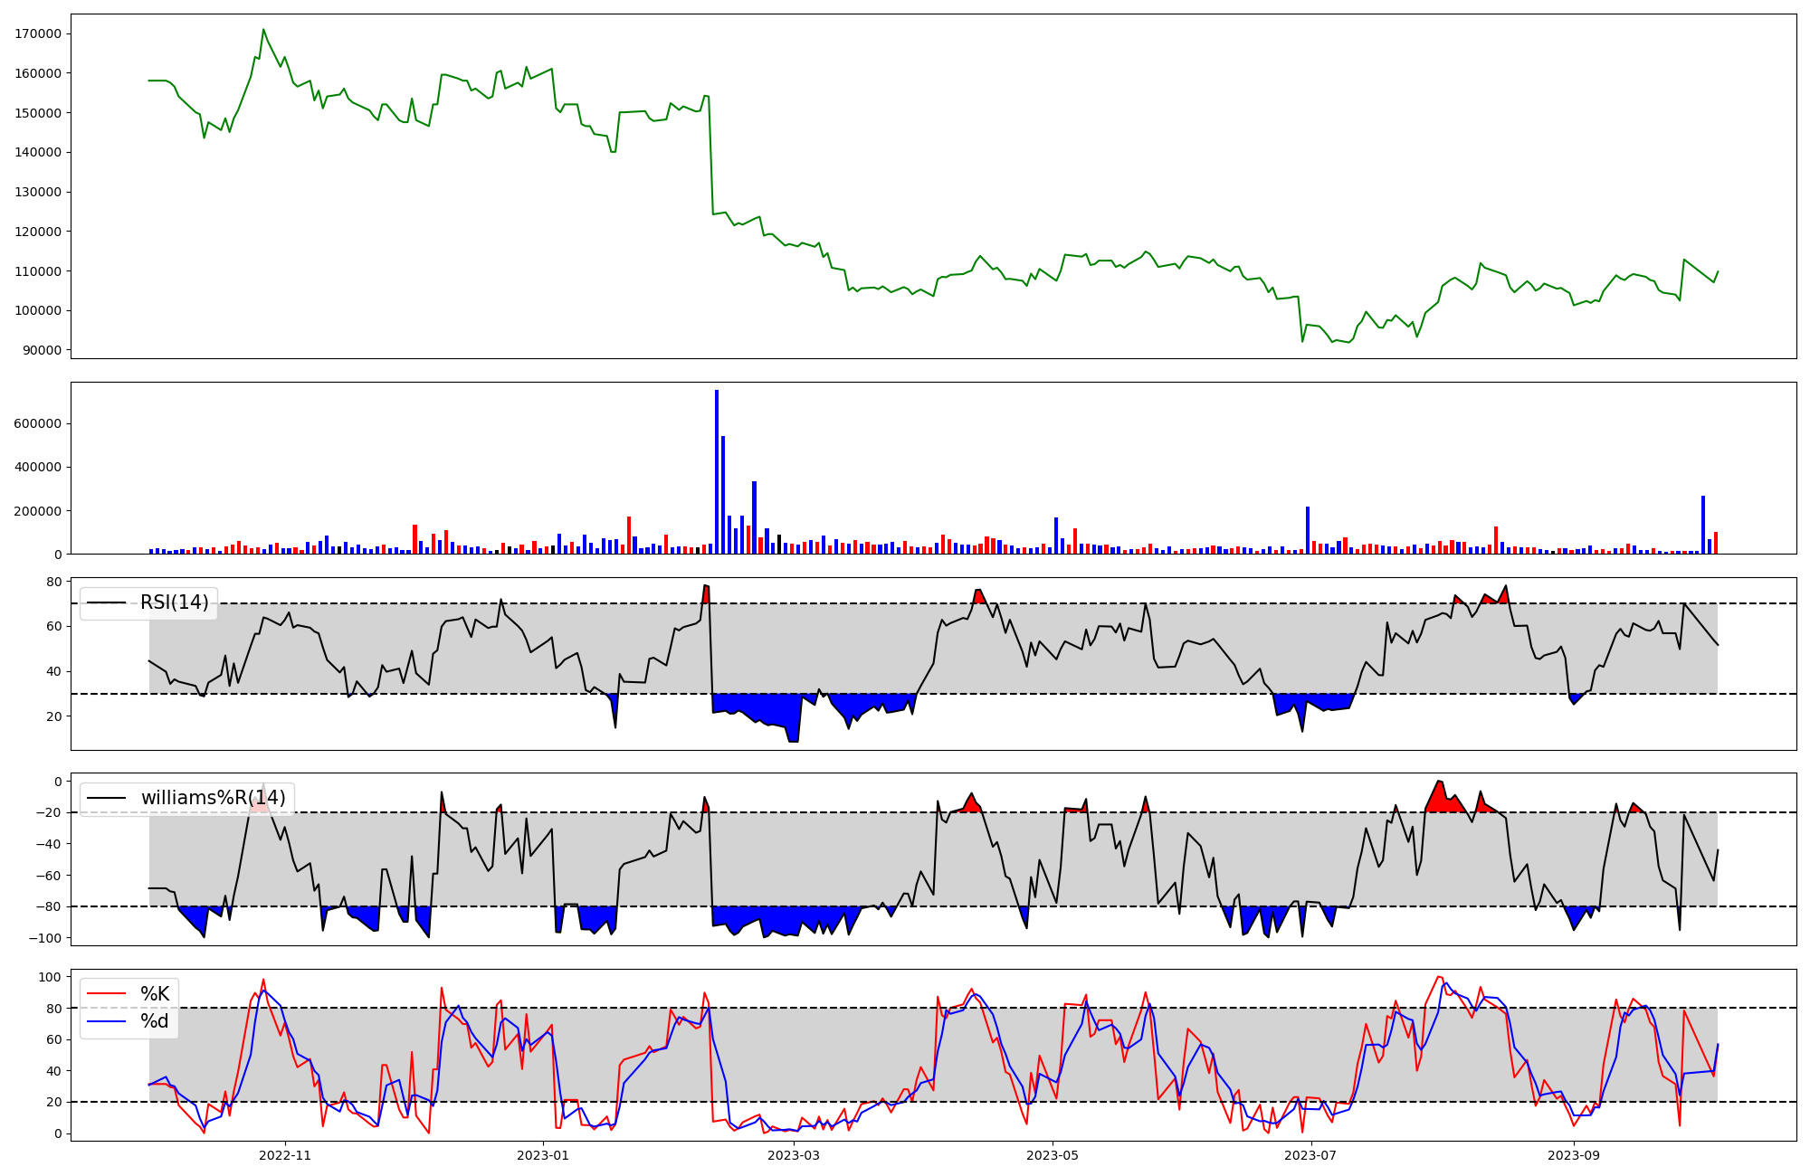Click the highest peak of green price line
Viewport: 1810px width, 1176px height.
263,30
